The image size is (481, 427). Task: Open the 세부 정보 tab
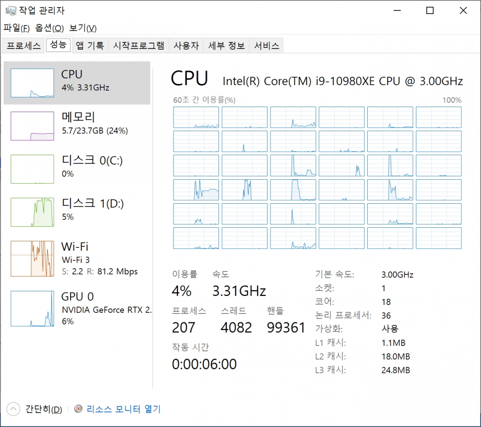(x=226, y=46)
